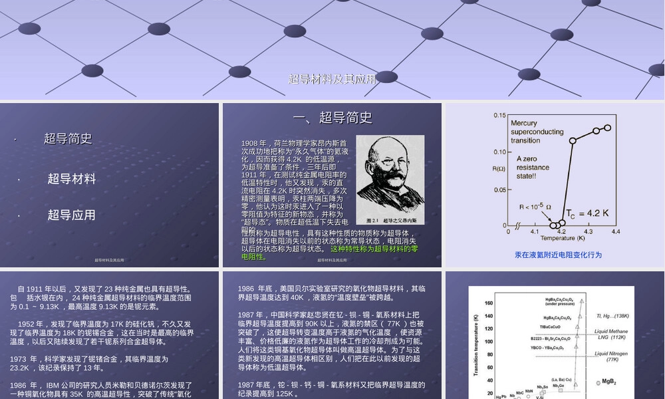Click the paragraph starting 1986 年底，美国贝尔实验室
This screenshot has height=399, width=665.
point(331,293)
